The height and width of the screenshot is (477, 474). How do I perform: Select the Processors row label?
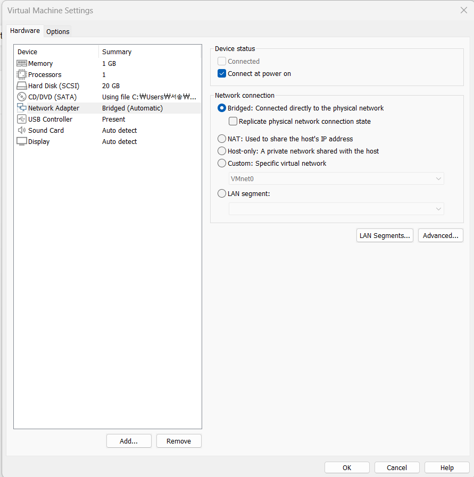pyautogui.click(x=45, y=74)
